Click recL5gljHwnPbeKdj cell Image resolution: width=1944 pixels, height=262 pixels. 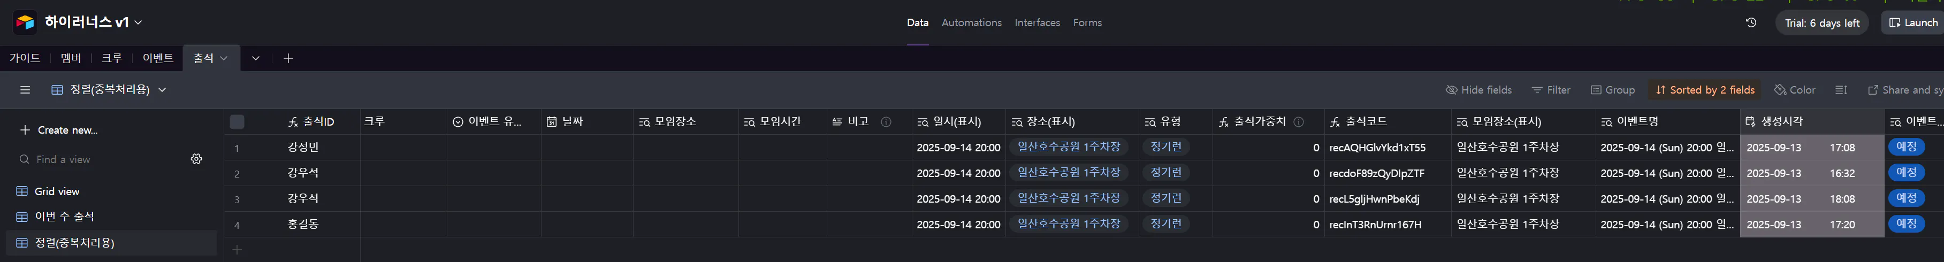pos(1388,198)
